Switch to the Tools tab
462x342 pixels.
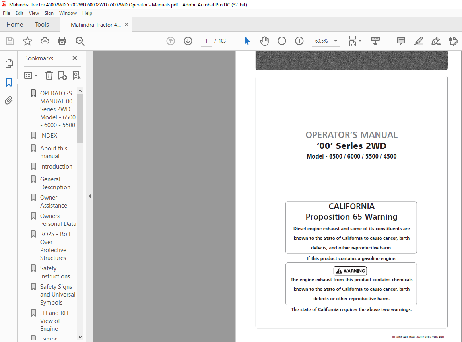[x=42, y=25]
